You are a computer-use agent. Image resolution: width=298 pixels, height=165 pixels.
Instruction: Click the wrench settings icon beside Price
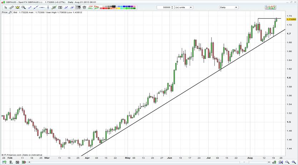coord(11,12)
